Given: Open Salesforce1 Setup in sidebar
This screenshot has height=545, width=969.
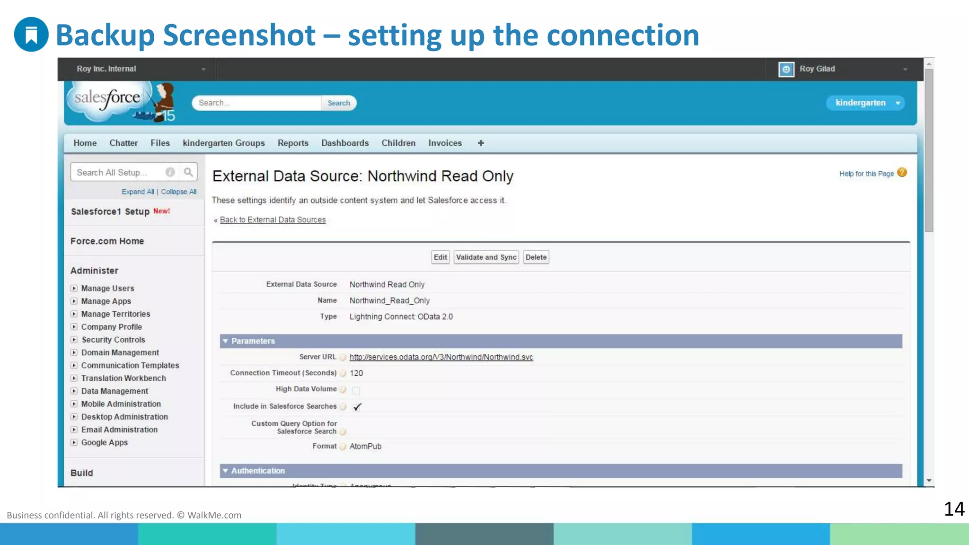Looking at the screenshot, I should click(x=110, y=211).
